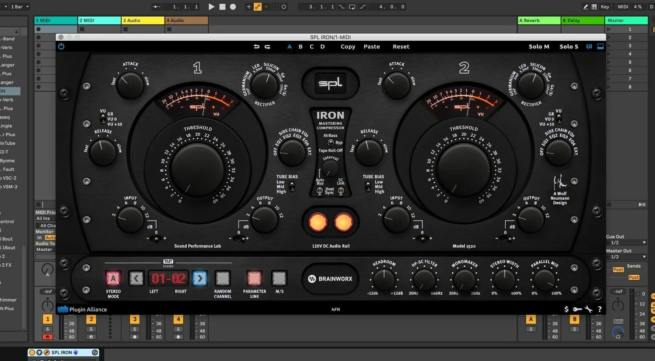
Task: Click the Copy button
Action: pos(348,47)
